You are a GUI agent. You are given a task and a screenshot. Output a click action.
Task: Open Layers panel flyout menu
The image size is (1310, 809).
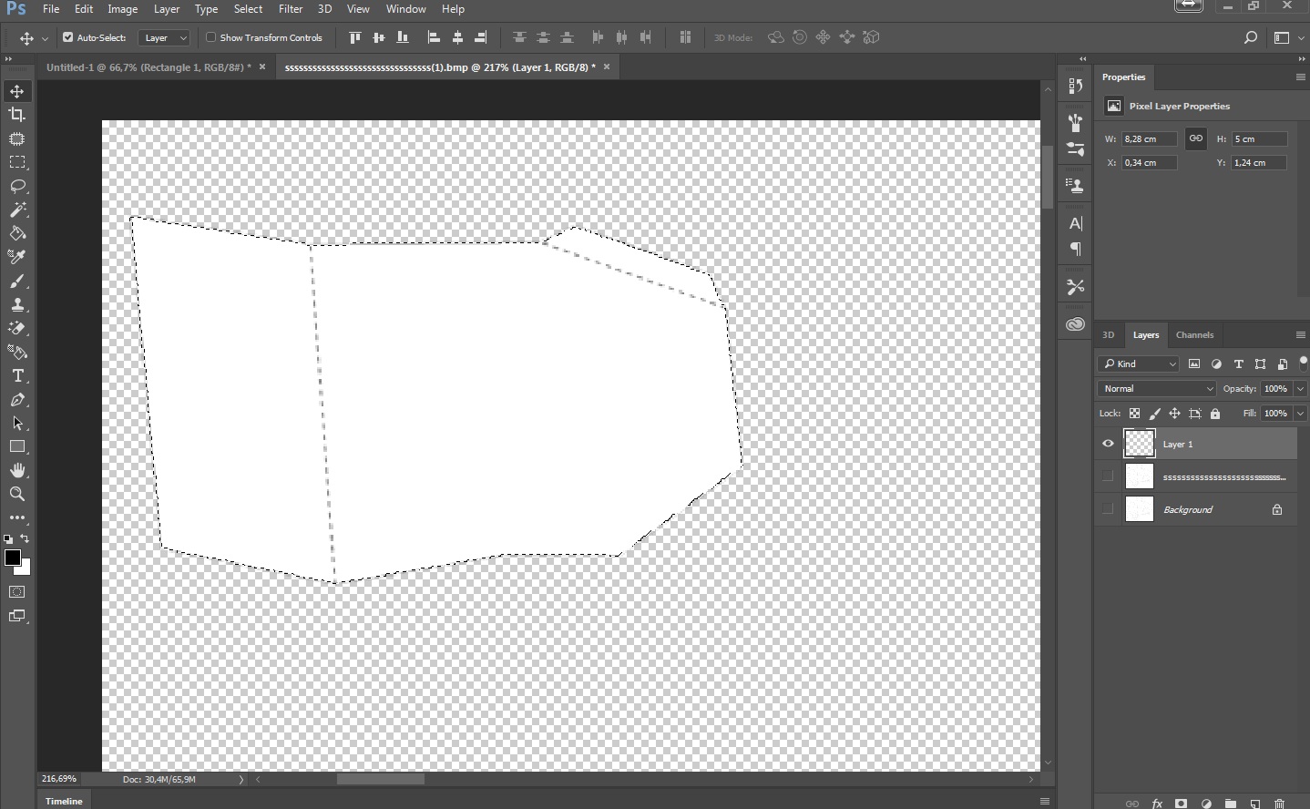[x=1300, y=334]
